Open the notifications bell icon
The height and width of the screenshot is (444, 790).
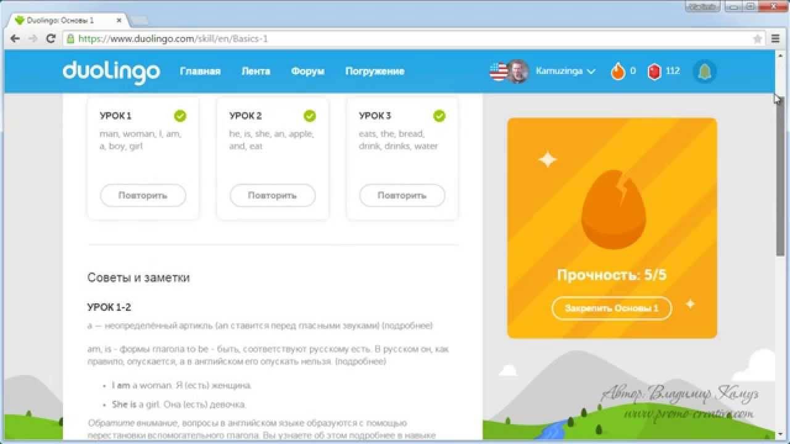704,72
